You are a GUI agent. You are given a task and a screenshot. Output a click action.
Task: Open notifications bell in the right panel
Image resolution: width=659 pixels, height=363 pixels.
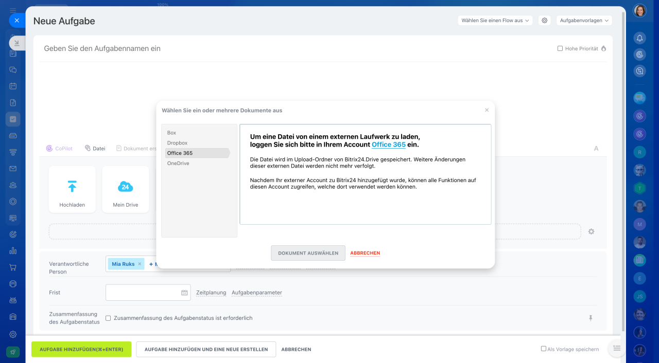(x=639, y=38)
